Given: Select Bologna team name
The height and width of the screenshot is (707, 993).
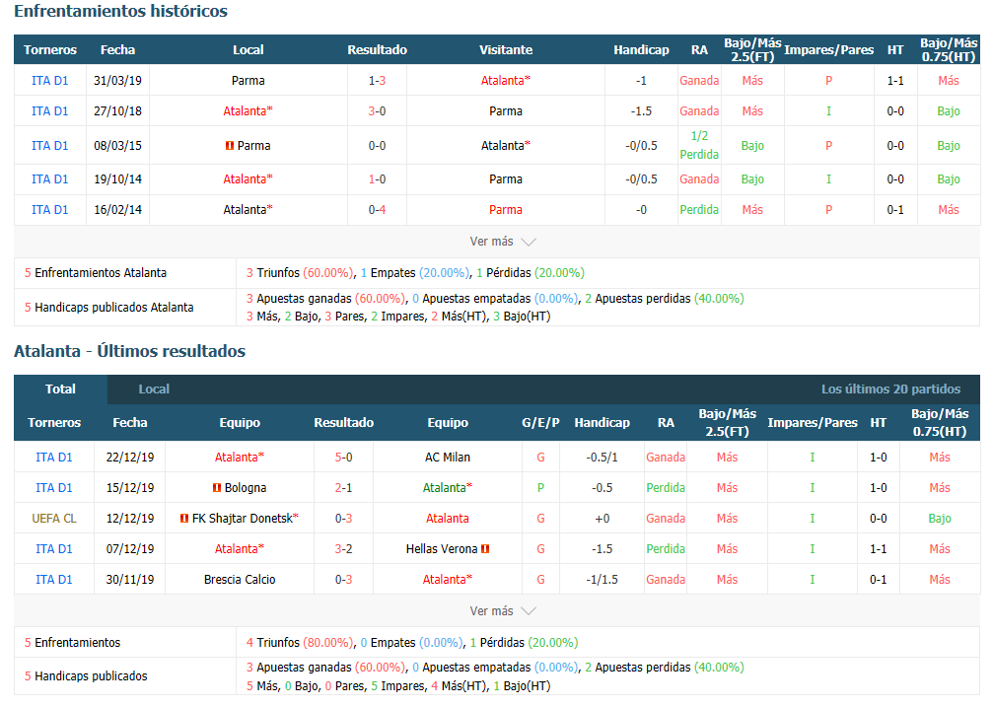Looking at the screenshot, I should tap(246, 488).
